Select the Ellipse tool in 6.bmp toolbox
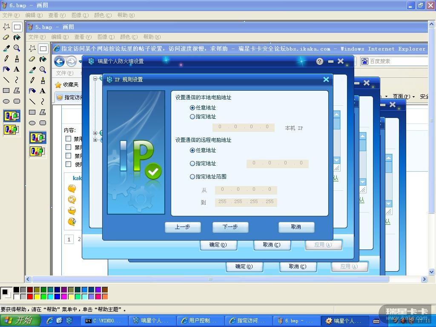Image resolution: width=436 pixels, height=327 pixels. click(x=6, y=101)
